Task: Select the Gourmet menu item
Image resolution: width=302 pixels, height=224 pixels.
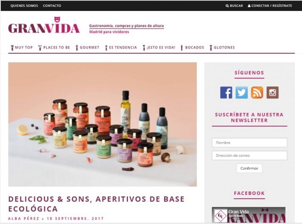Action: (x=87, y=47)
